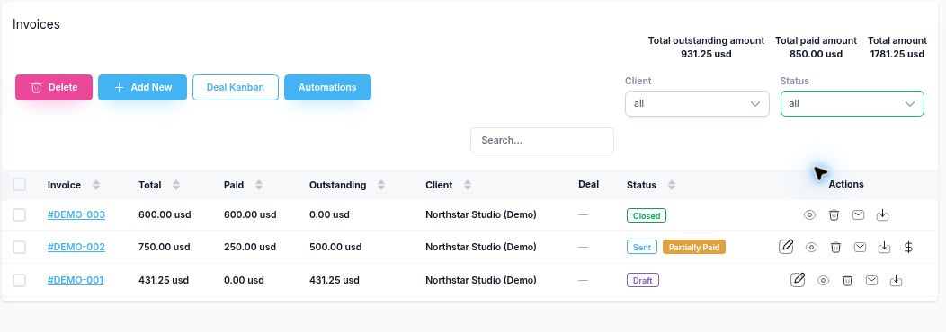
Task: Click the 431.25 usd Outstanding cell
Action: (335, 280)
